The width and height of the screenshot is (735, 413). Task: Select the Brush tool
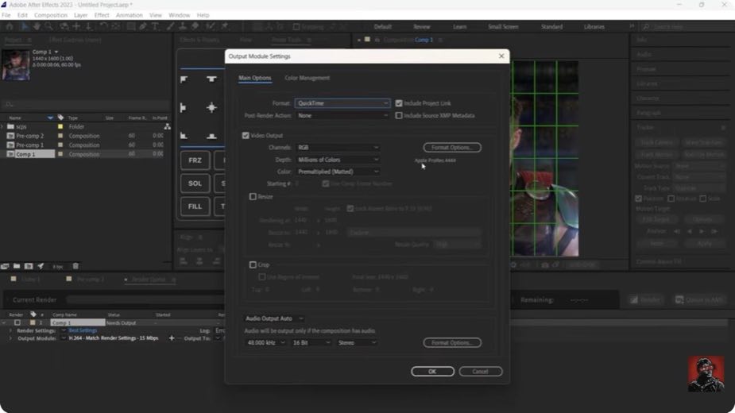[x=171, y=27]
